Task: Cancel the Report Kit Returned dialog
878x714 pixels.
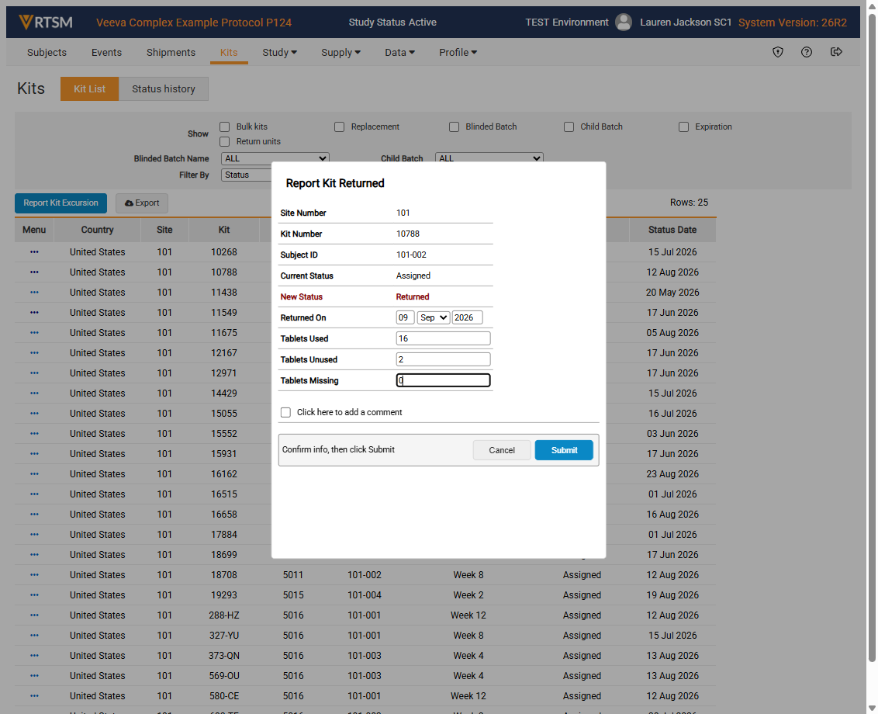Action: pos(502,450)
